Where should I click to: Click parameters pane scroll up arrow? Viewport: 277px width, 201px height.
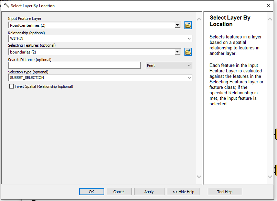coord(199,19)
